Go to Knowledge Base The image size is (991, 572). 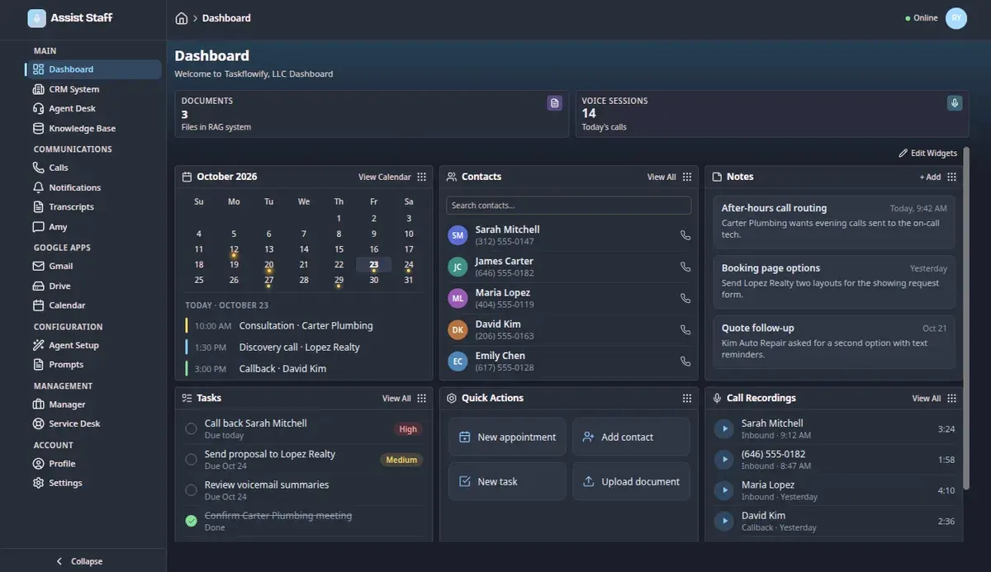(x=93, y=128)
